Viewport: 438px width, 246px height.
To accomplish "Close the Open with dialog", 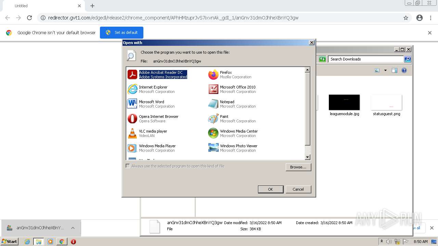I will (311, 43).
